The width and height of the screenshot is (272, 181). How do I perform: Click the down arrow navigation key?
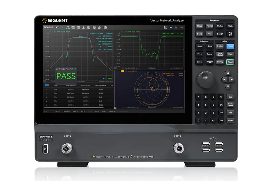point(228,86)
